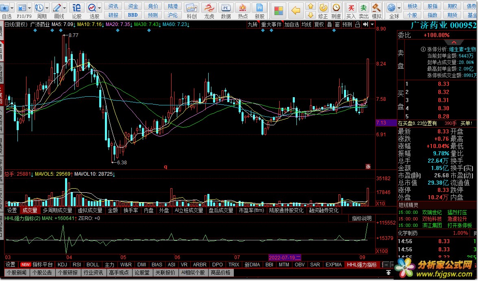Open the 龙虎 dragon-tiger list icon
The width and height of the screenshot is (479, 281).
click(209, 8)
